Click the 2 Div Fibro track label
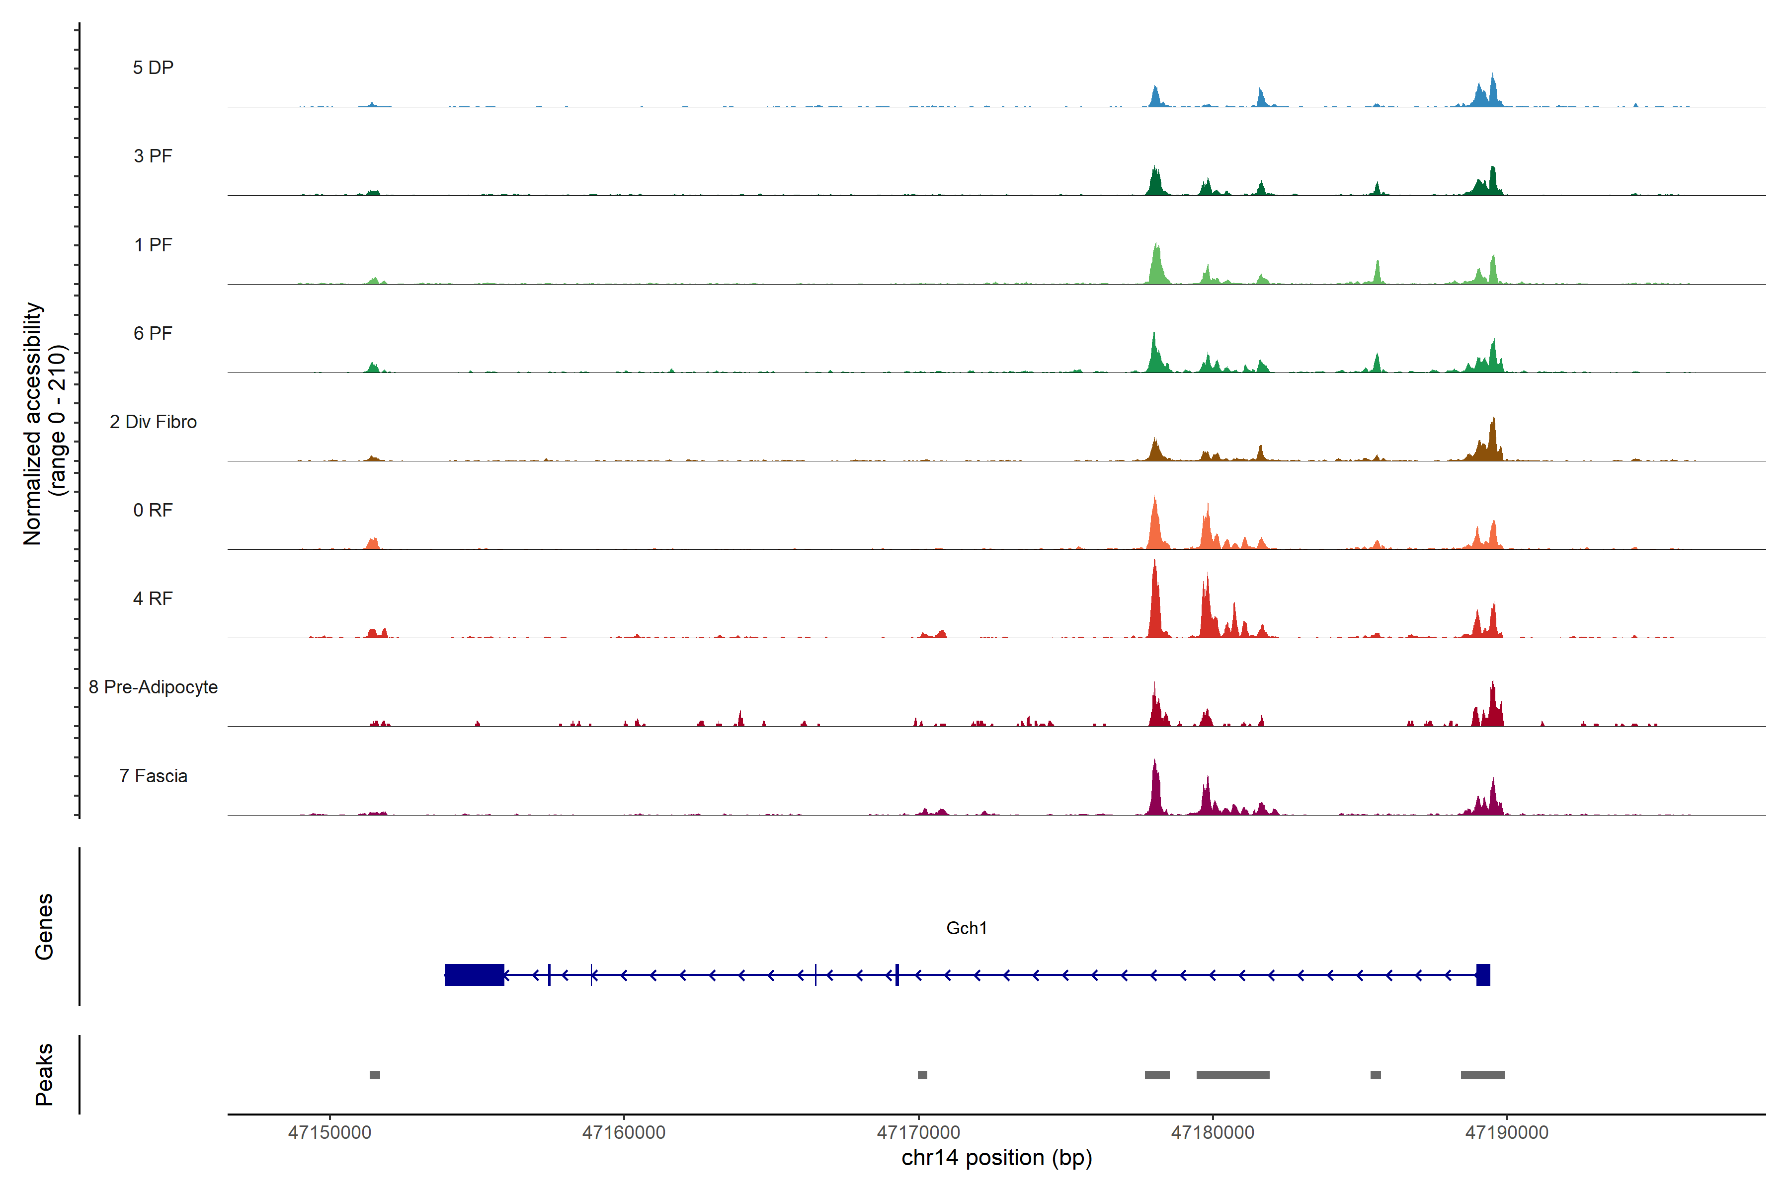1789x1192 pixels. [x=153, y=422]
